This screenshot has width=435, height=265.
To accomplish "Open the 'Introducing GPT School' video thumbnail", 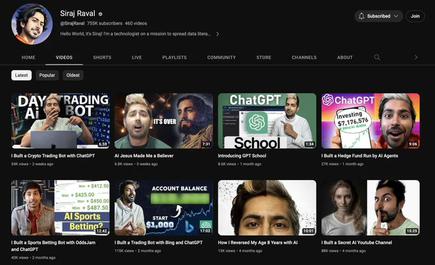I will click(267, 121).
